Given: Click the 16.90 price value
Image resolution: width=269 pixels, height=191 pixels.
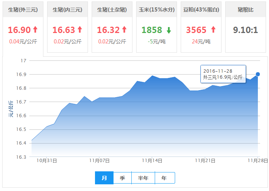Looking at the screenshot, I should [x=19, y=30].
